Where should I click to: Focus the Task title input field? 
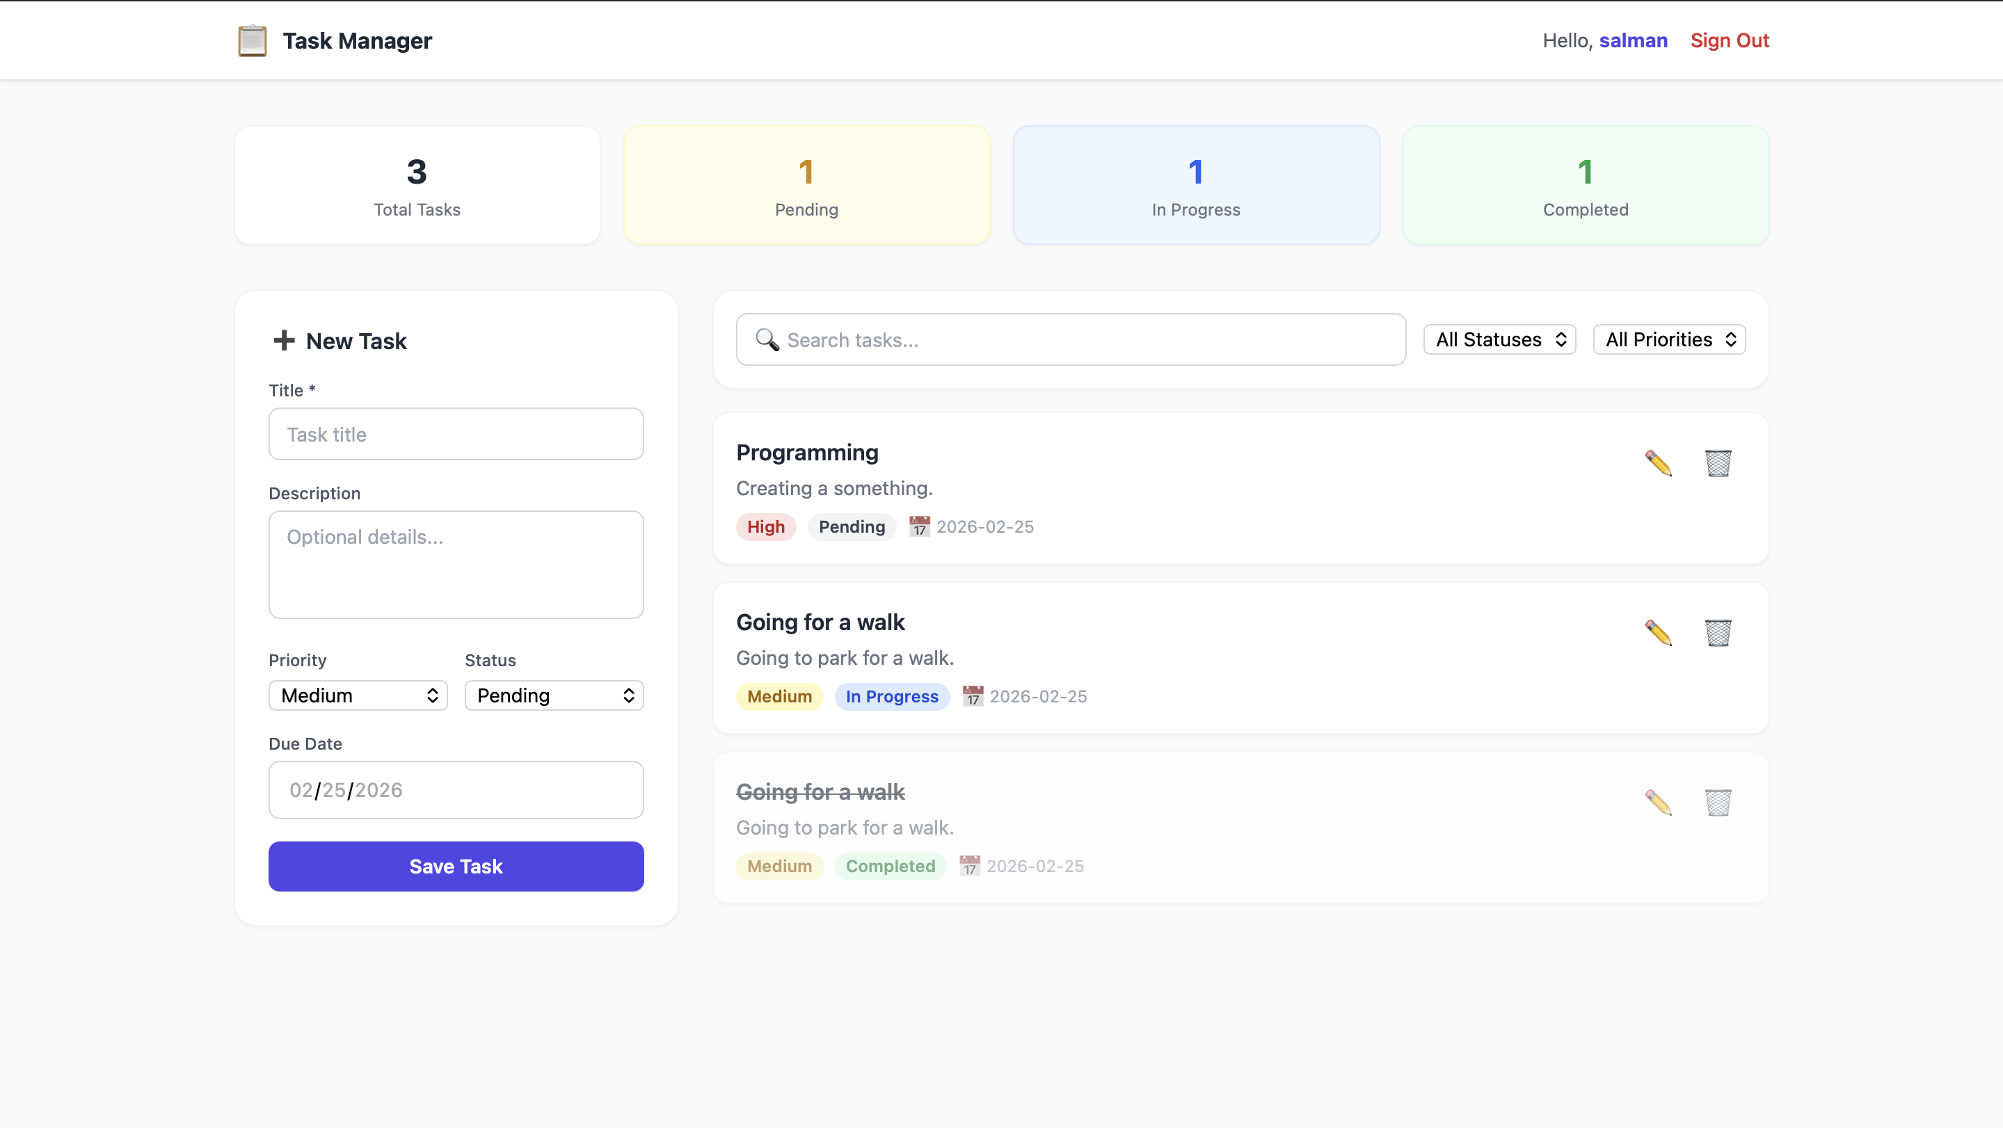pyautogui.click(x=456, y=434)
